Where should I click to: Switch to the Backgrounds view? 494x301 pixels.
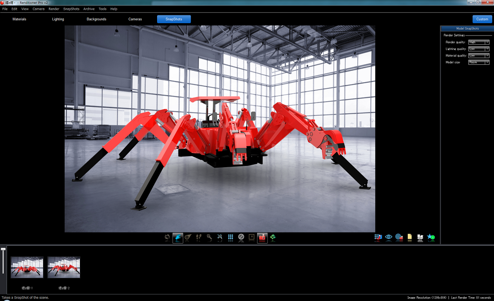click(x=96, y=19)
